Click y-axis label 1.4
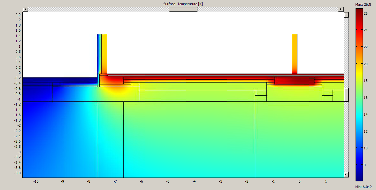The height and width of the screenshot is (190, 376). pos(18,36)
